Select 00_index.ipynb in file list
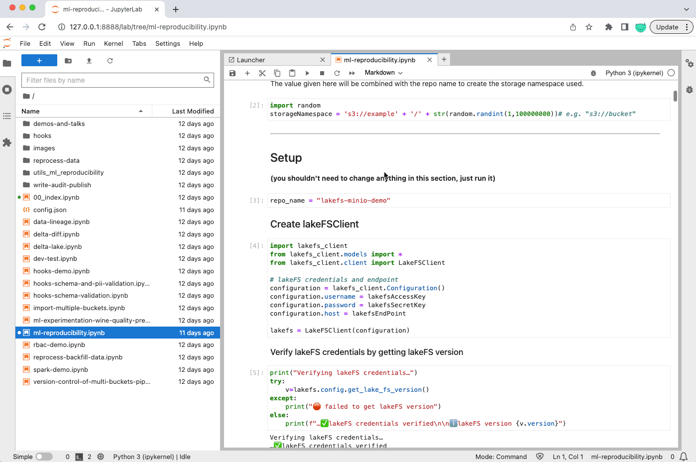The image size is (696, 462). point(118,198)
